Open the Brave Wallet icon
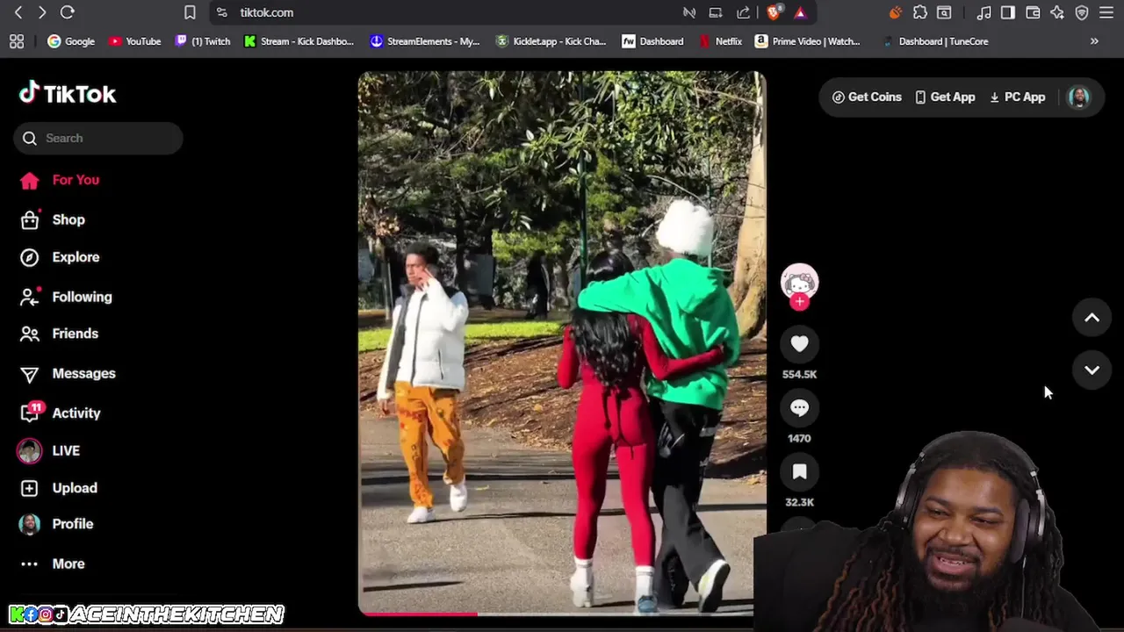 1033,12
